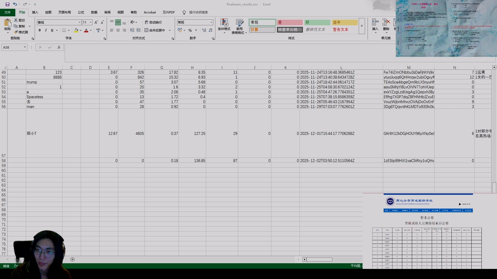Click the Format Painter (格式刷) icon
The height and width of the screenshot is (279, 497).
pos(16,32)
